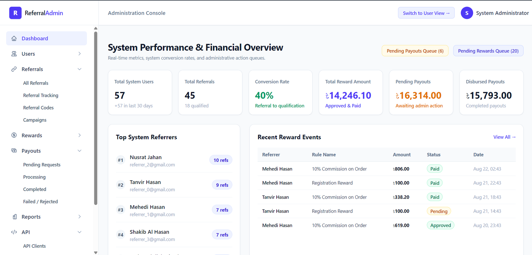Click Switch to User View button
The height and width of the screenshot is (255, 532).
(x=426, y=13)
